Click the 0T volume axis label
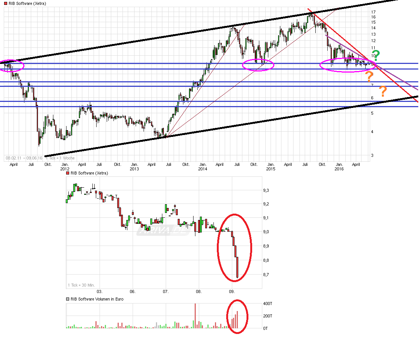This screenshot has width=419, height=340. (265, 328)
